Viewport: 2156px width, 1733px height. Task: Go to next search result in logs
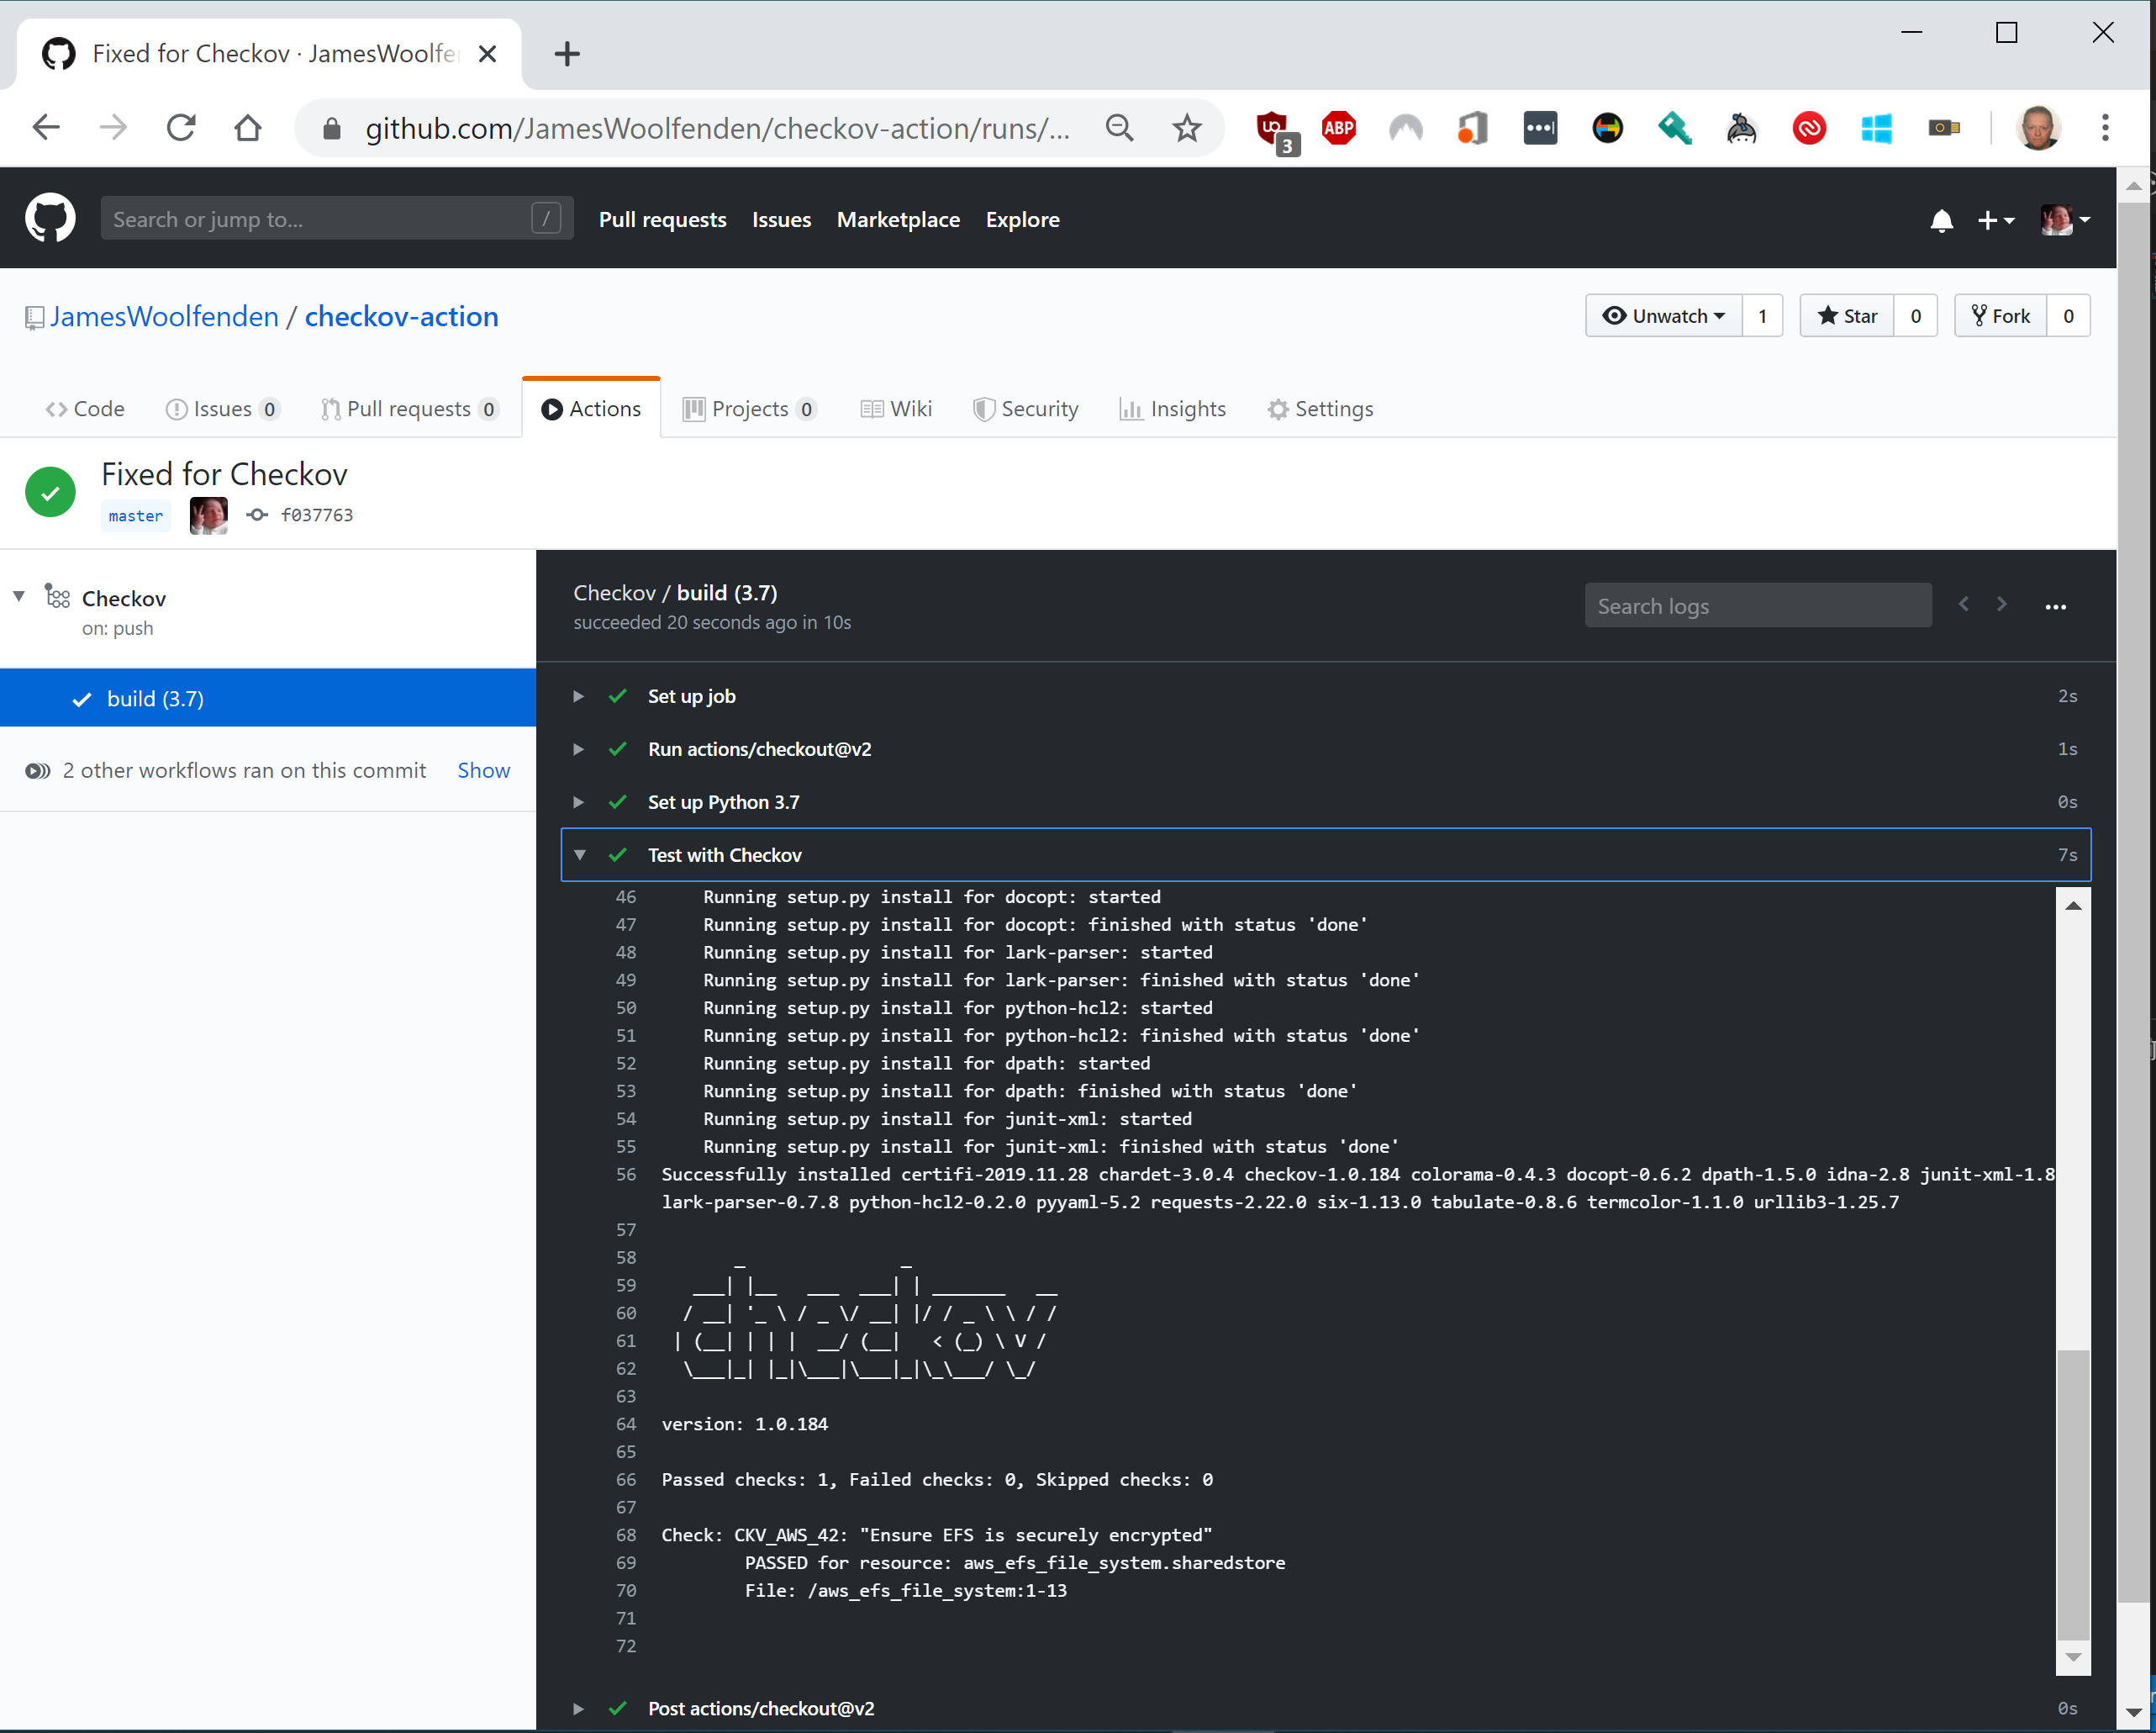pyautogui.click(x=2001, y=605)
